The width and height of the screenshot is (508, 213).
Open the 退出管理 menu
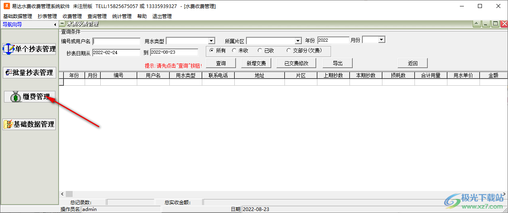(x=162, y=16)
